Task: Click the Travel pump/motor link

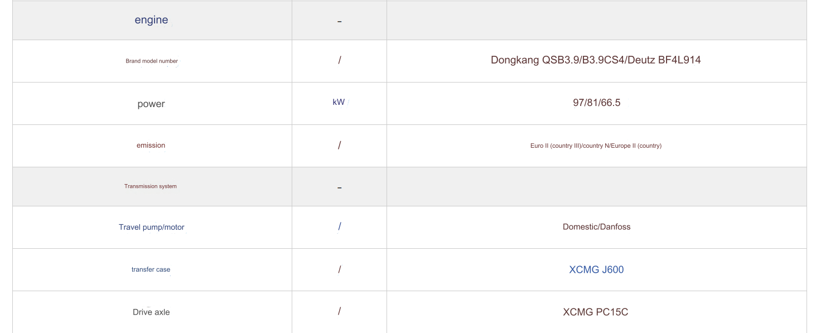Action: pos(151,227)
